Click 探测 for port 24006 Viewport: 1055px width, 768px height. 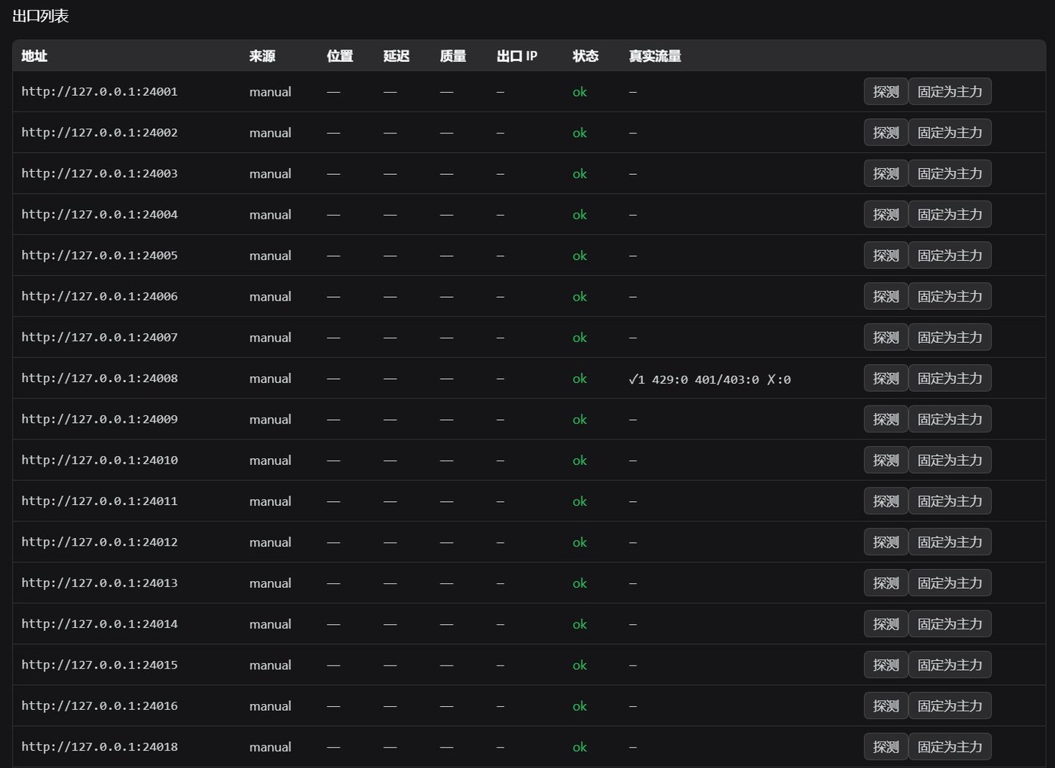click(885, 296)
